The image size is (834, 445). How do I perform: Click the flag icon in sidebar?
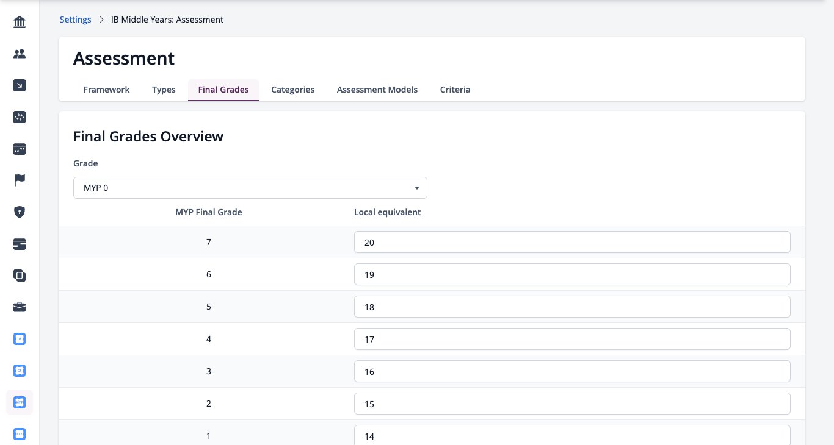[x=20, y=180]
